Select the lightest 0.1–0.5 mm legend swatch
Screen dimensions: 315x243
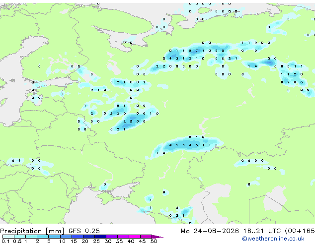click(8, 237)
